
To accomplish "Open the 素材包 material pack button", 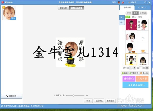I will [x=144, y=73].
